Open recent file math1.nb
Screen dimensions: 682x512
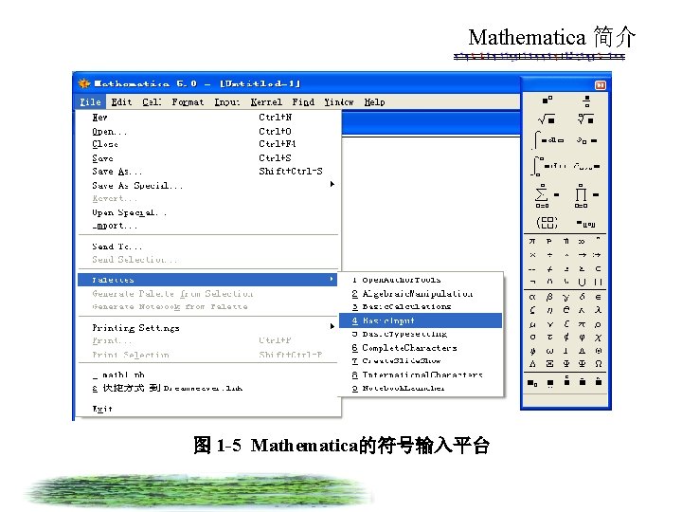[208, 375]
